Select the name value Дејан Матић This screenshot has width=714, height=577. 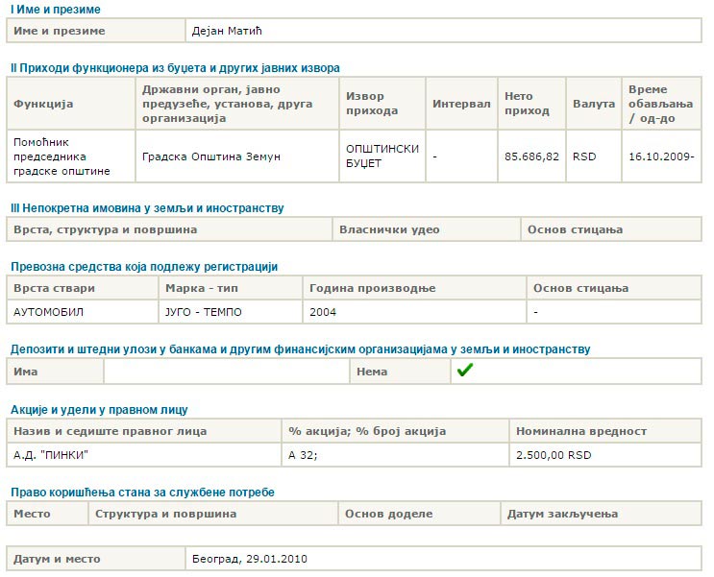227,31
